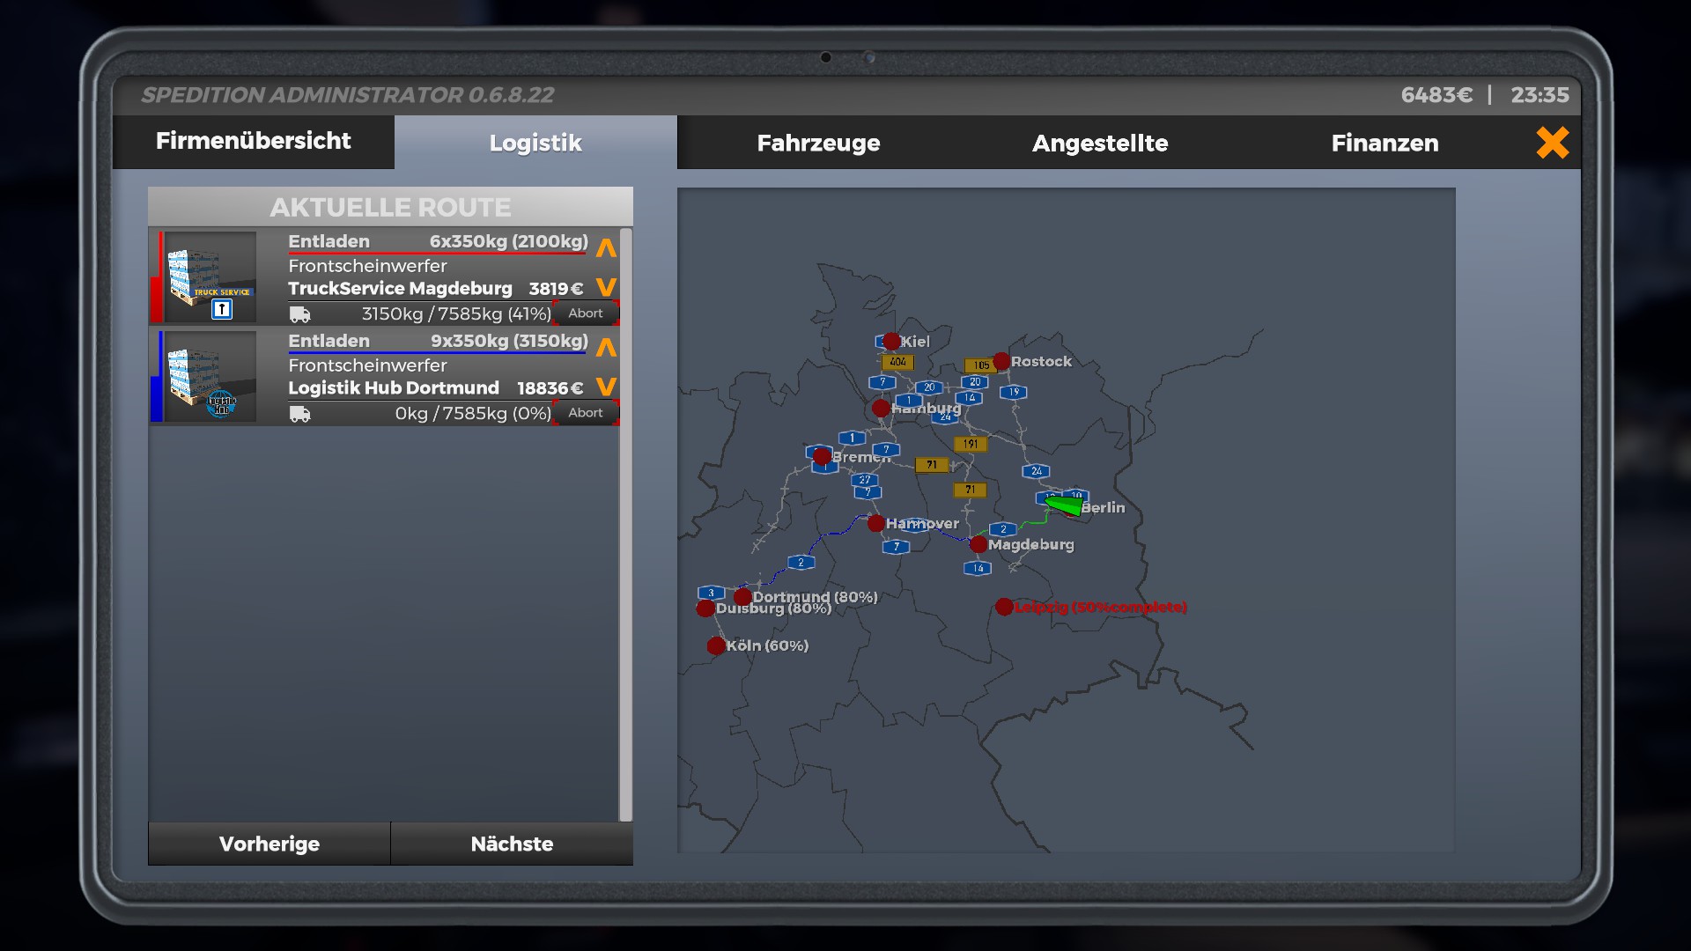Select the Rostock city marker
Image resolution: width=1691 pixels, height=951 pixels.
1001,361
